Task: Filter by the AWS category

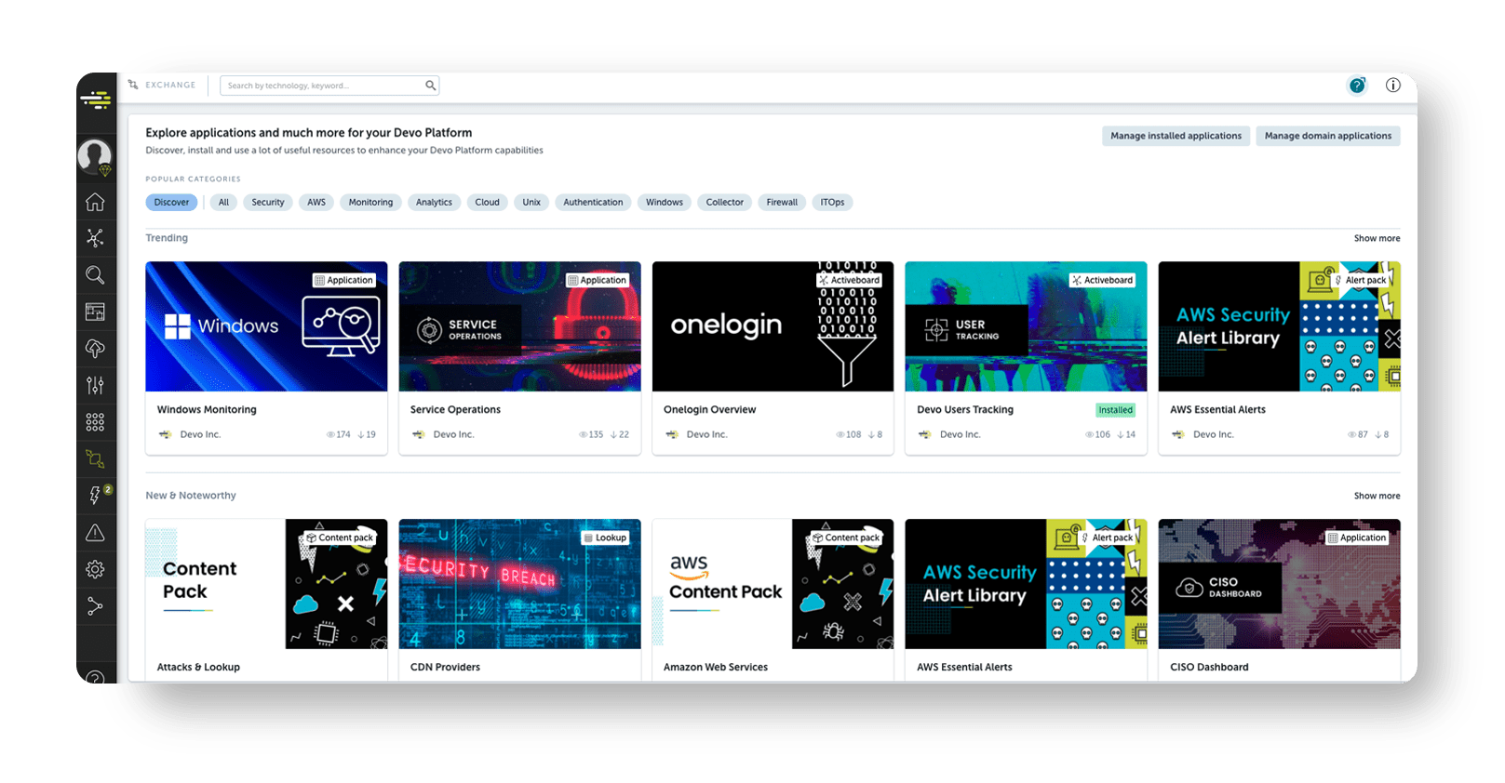Action: [316, 203]
